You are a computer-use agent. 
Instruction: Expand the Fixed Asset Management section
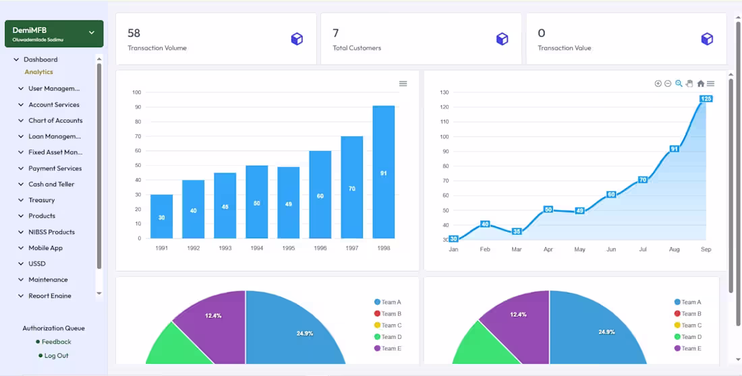(51, 152)
